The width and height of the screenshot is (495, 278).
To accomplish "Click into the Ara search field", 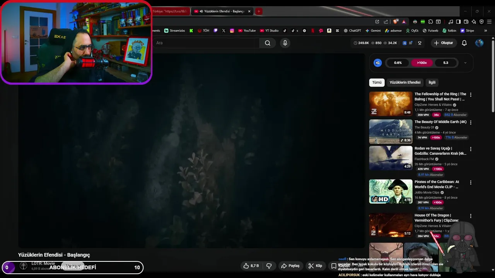I will [206, 43].
